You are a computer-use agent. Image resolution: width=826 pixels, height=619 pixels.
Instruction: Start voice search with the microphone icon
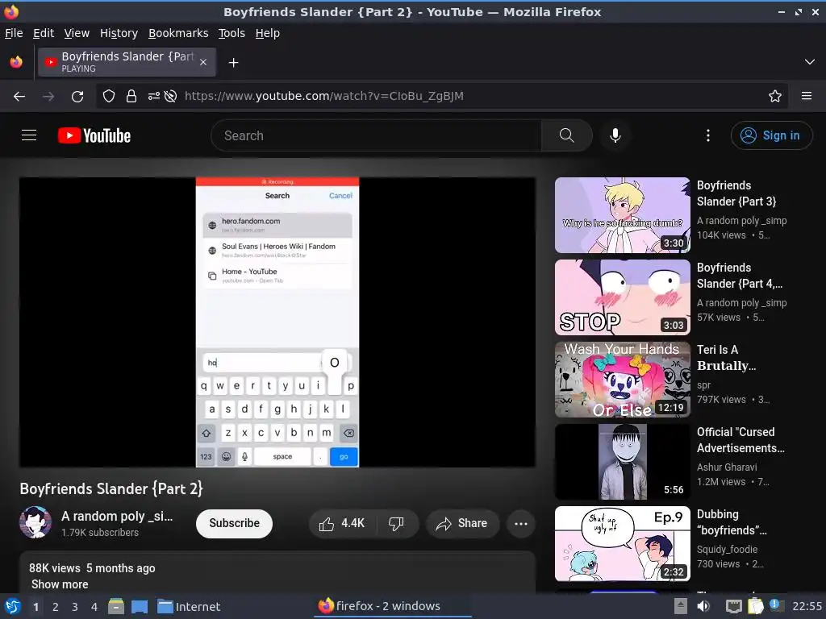(615, 135)
